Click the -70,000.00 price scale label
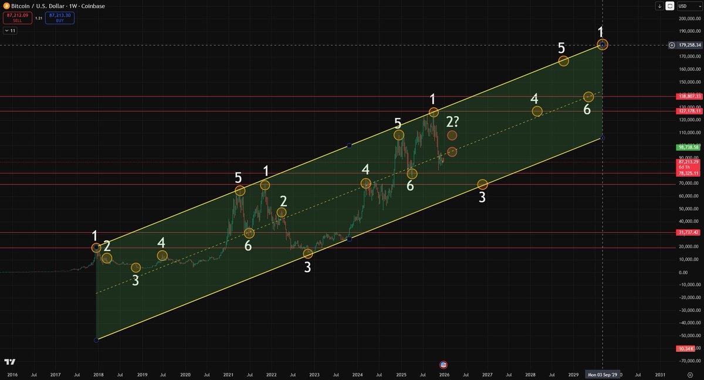The image size is (704, 380). pos(689,361)
